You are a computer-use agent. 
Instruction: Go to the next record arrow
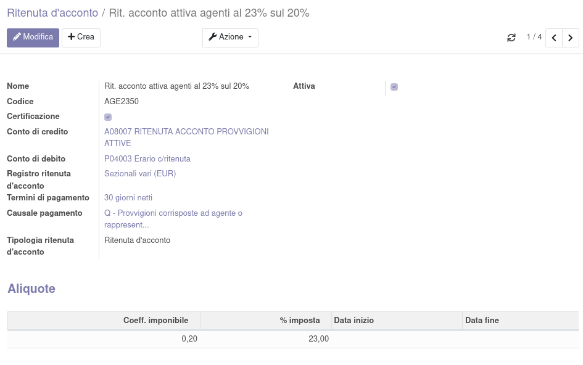tap(571, 38)
